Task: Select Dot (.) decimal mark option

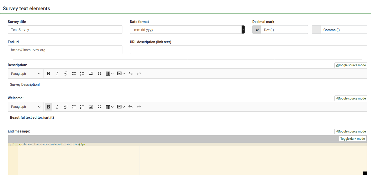Action: pos(280,30)
